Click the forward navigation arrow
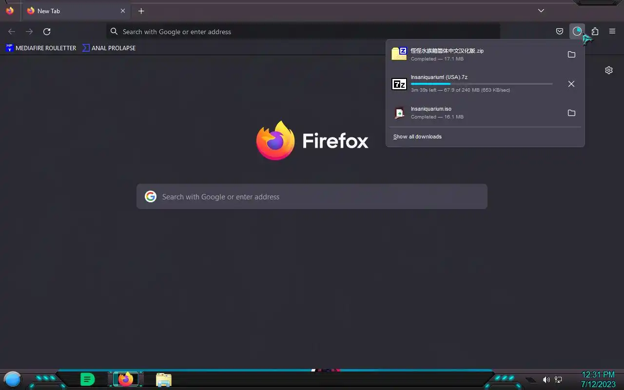Viewport: 624px width, 390px height. 29,32
